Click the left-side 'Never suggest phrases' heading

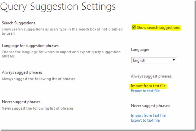21,102
